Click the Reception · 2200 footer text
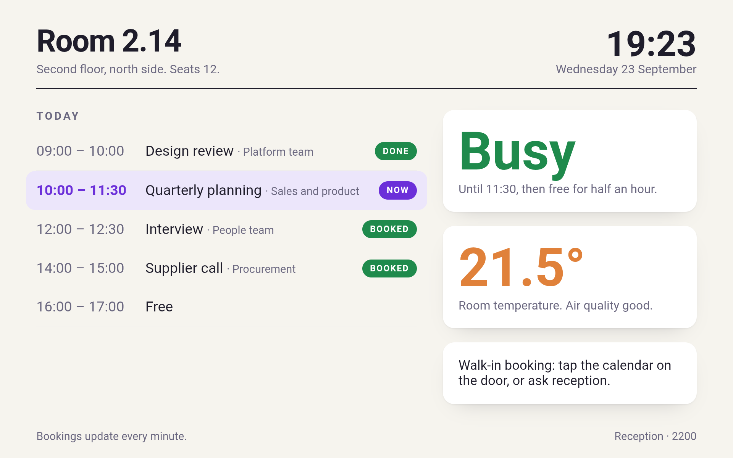The width and height of the screenshot is (733, 458). point(655,436)
